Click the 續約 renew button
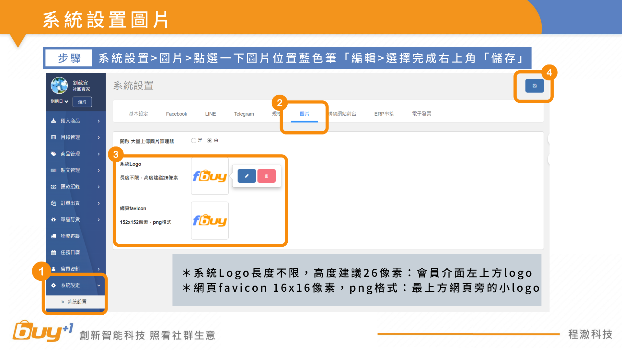622x350 pixels. 82,102
